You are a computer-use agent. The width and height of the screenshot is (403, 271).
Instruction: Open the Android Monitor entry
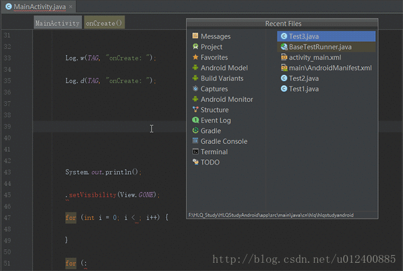coord(227,99)
